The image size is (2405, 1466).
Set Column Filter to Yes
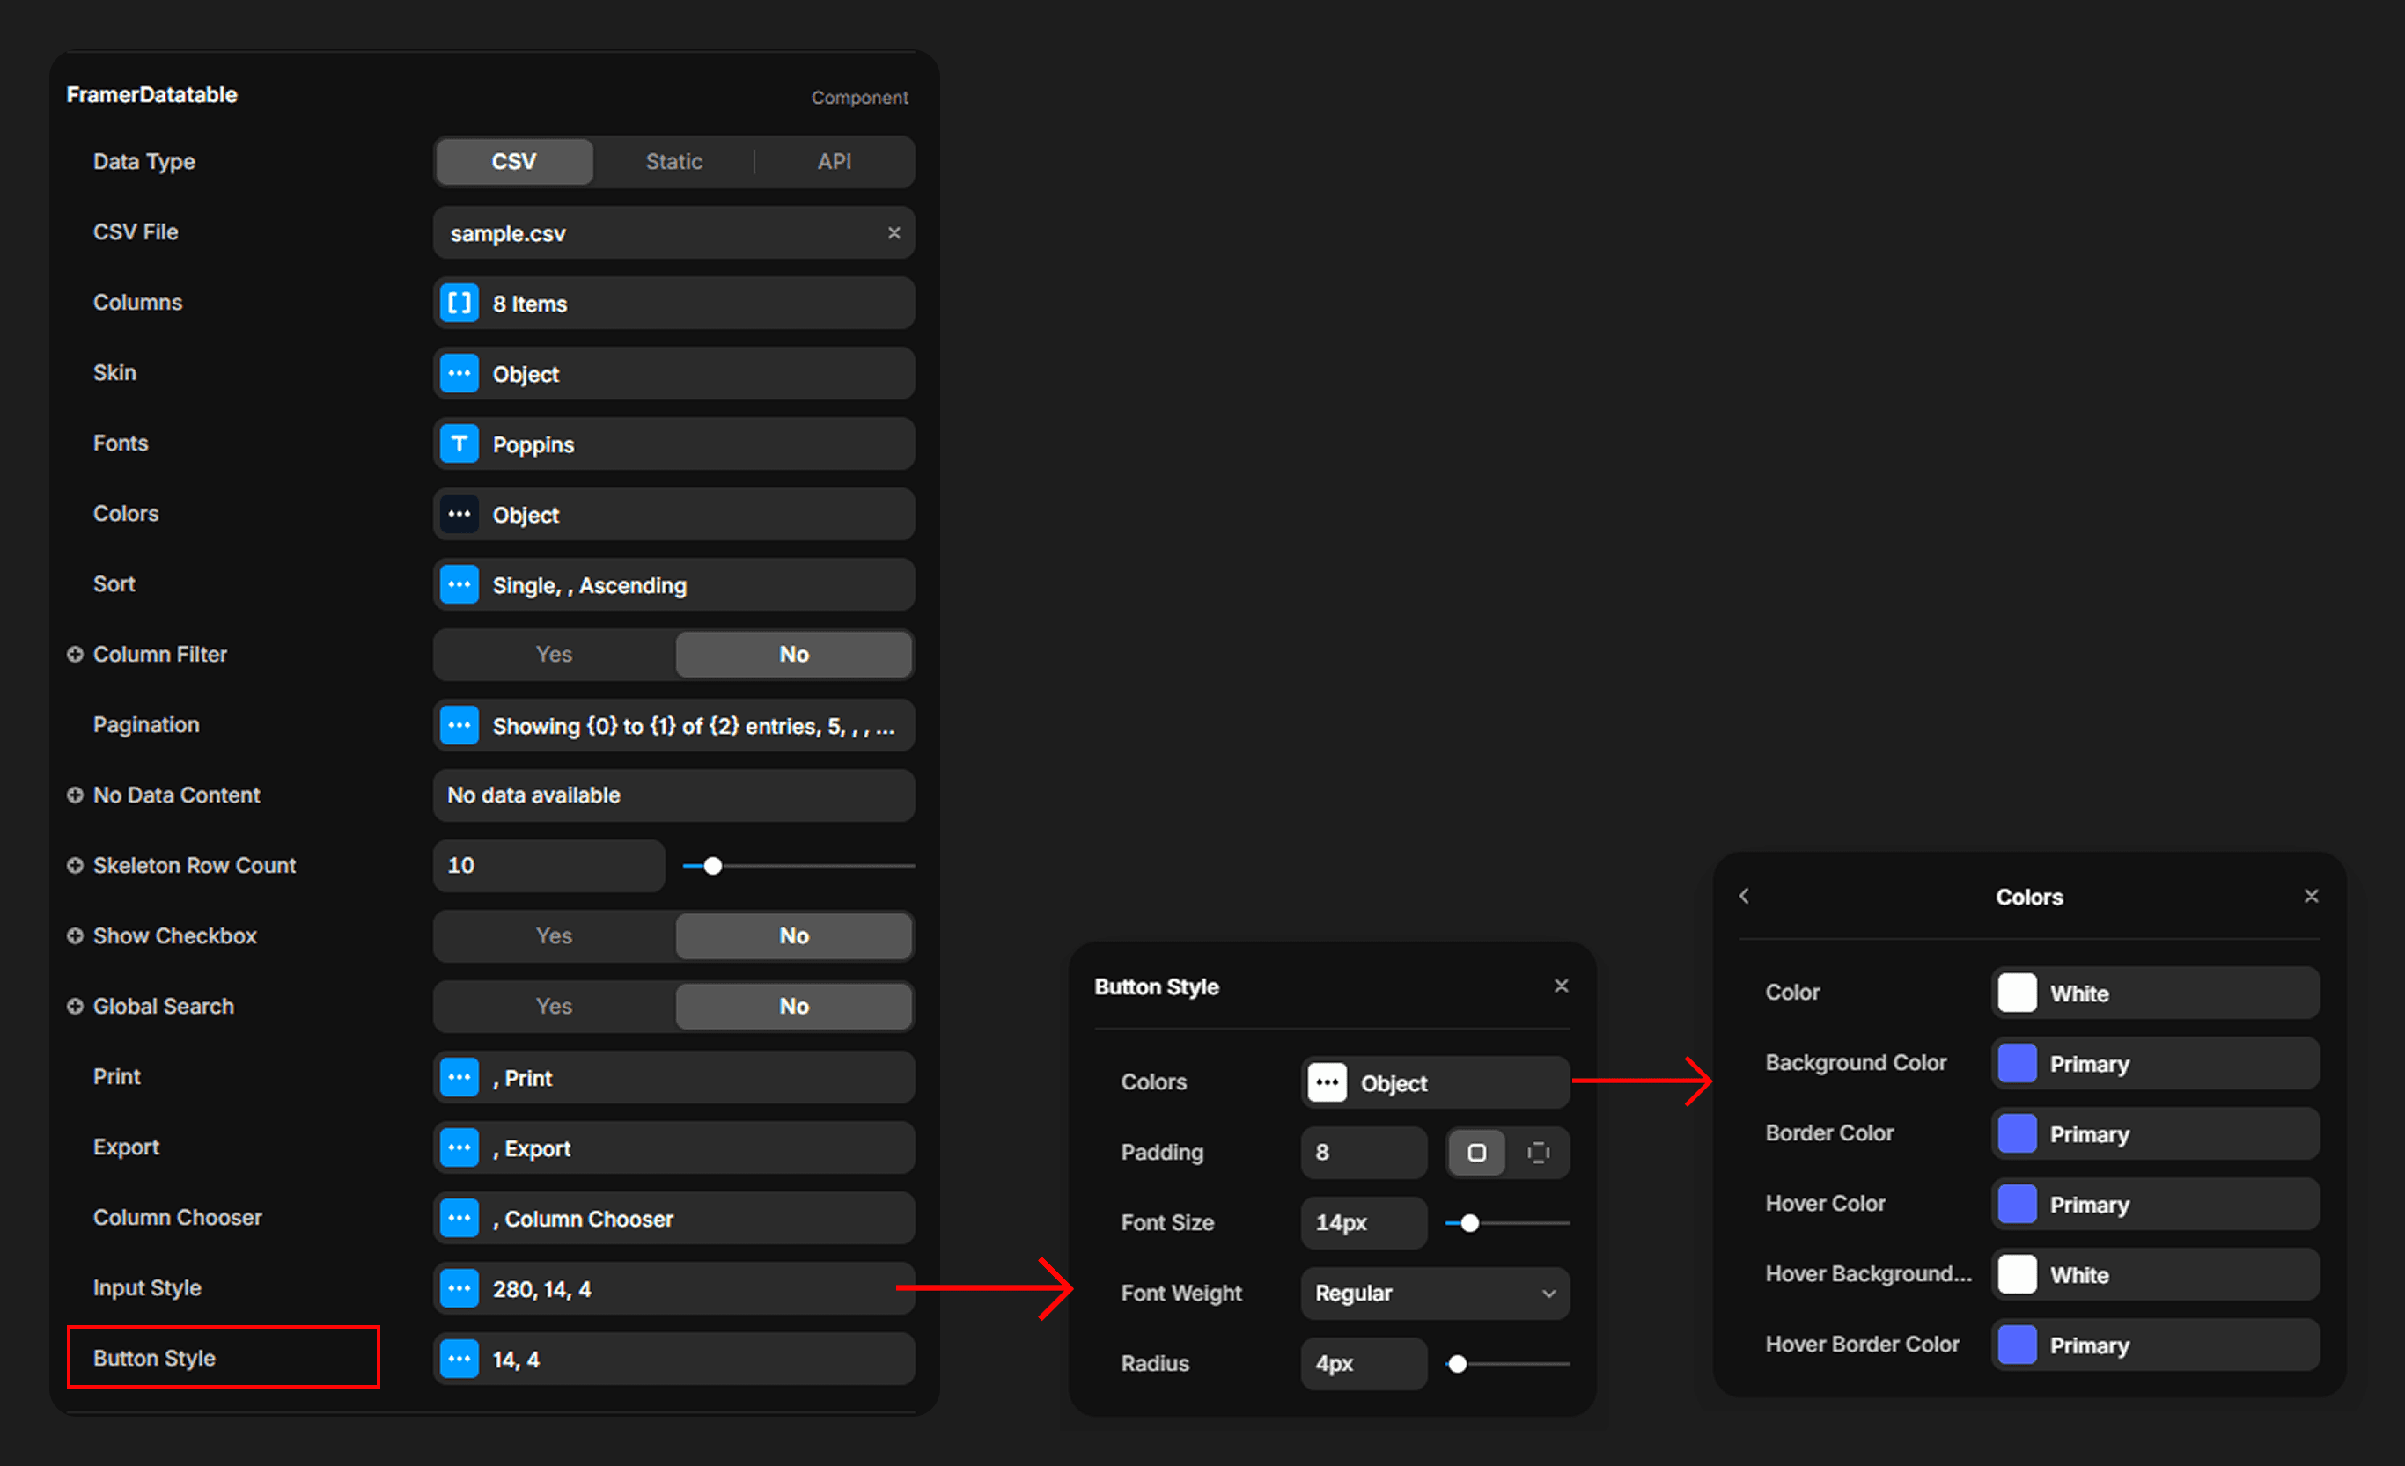pyautogui.click(x=554, y=655)
